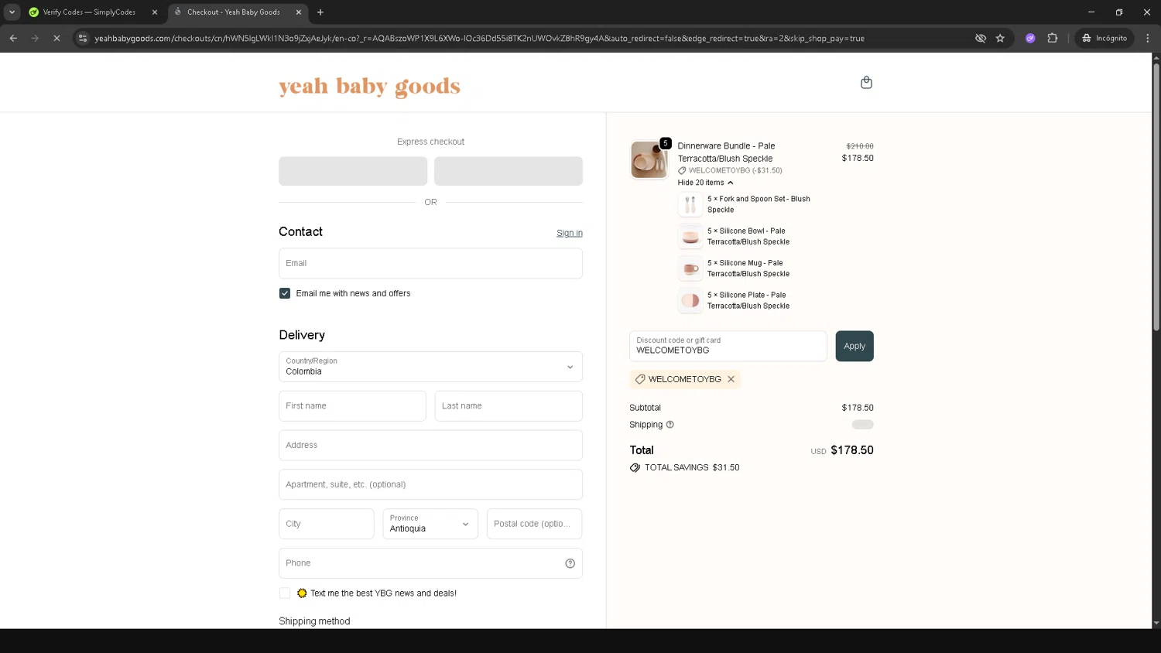
Task: Click the Total Savings tag icon
Action: coord(635,468)
